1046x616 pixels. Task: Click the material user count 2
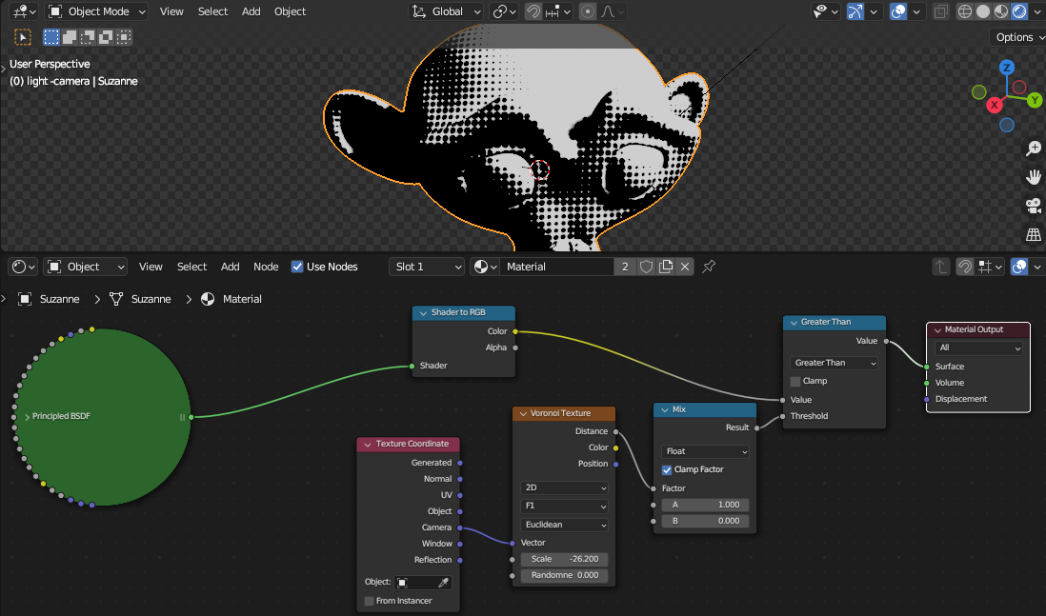point(625,267)
